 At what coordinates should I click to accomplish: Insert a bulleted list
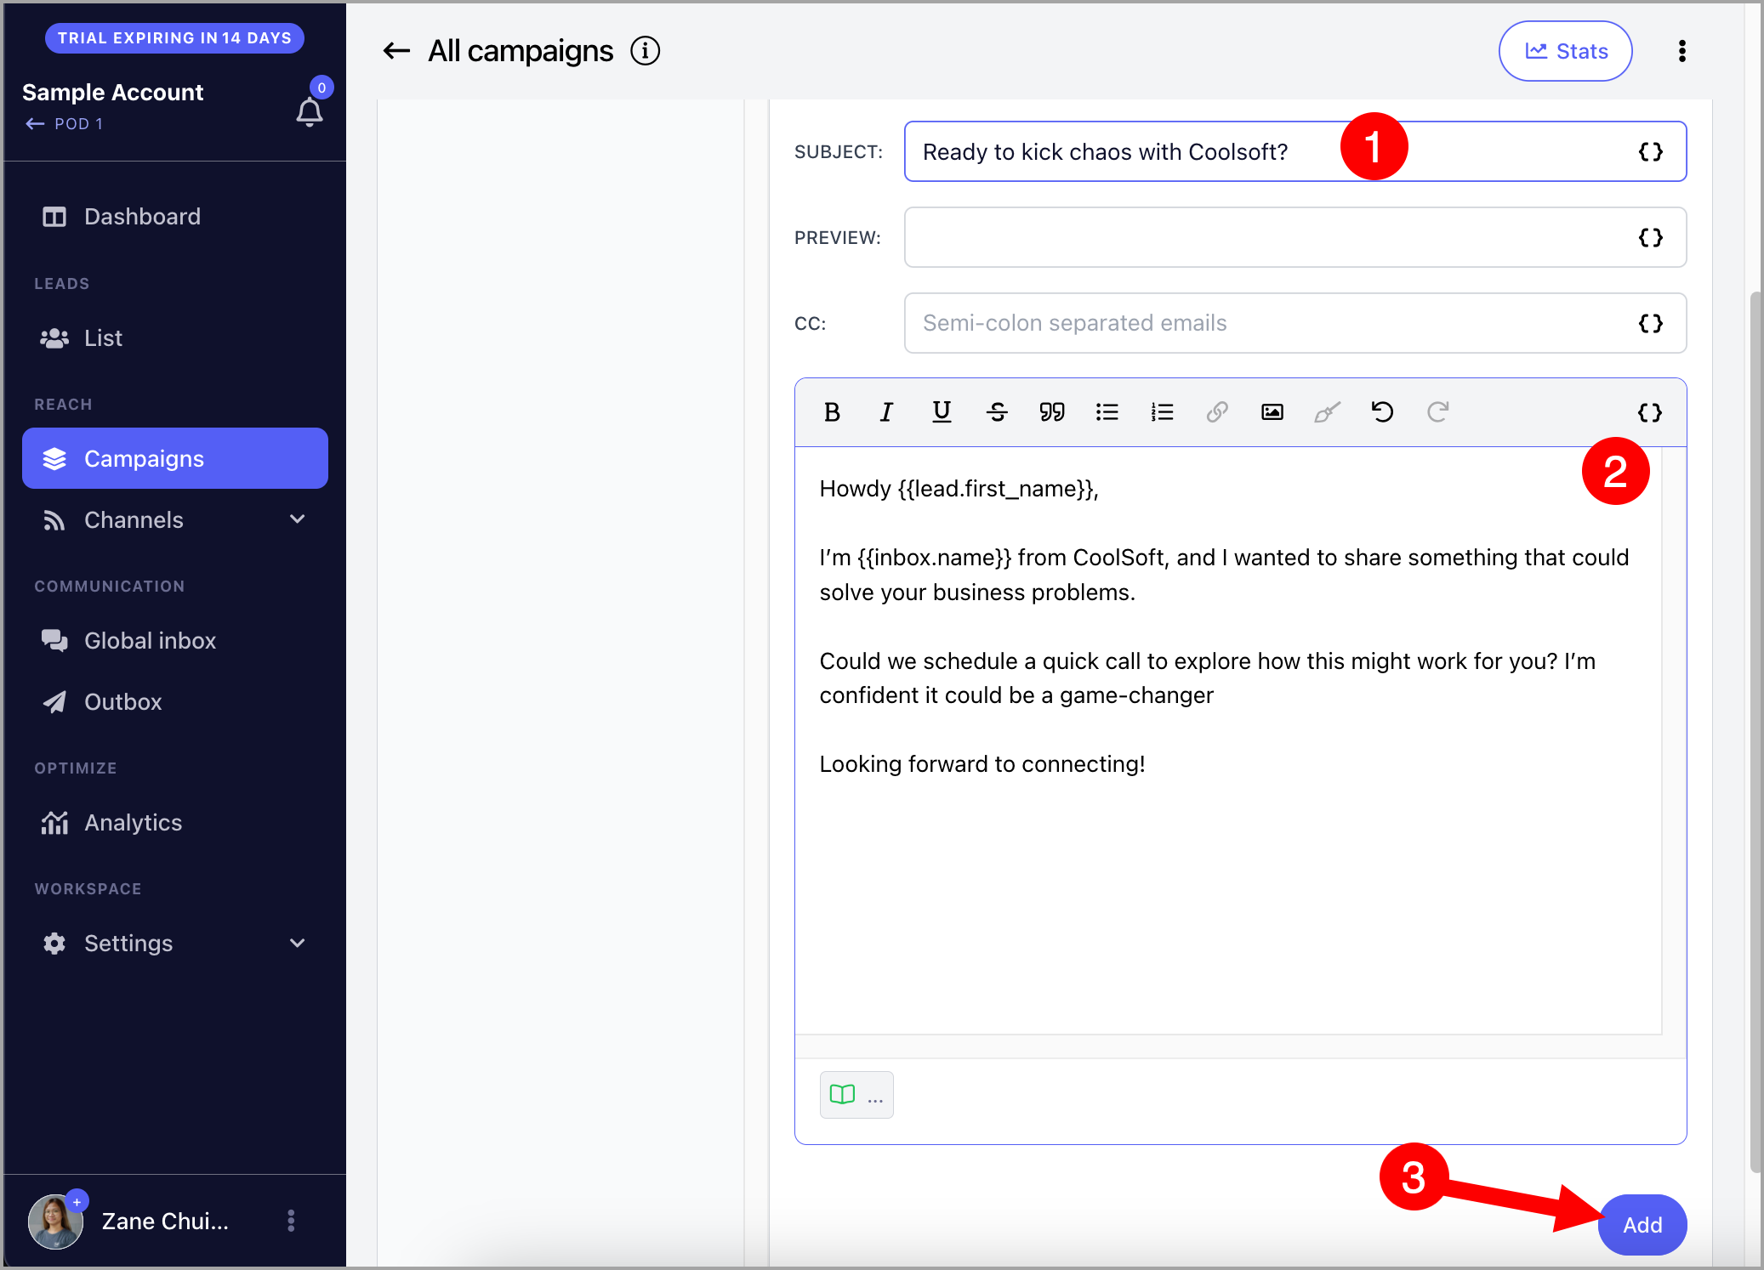[x=1107, y=412]
